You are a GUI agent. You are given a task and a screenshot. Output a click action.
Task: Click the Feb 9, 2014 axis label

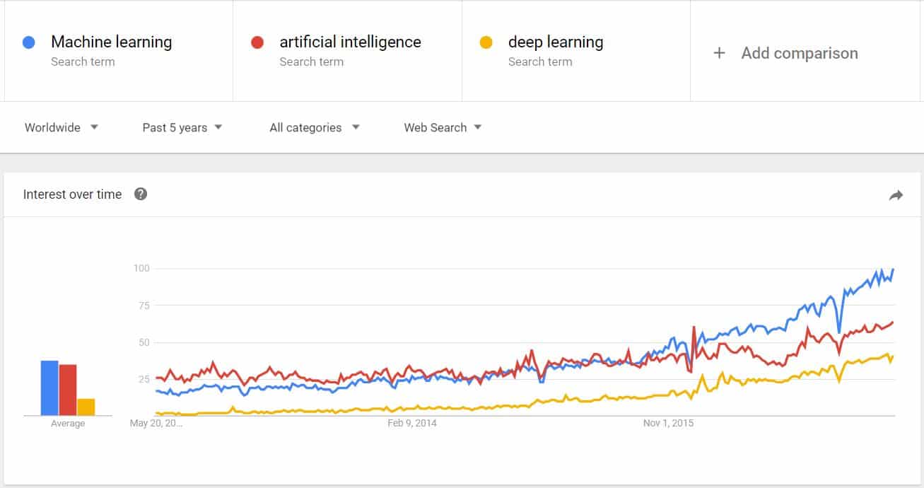412,423
